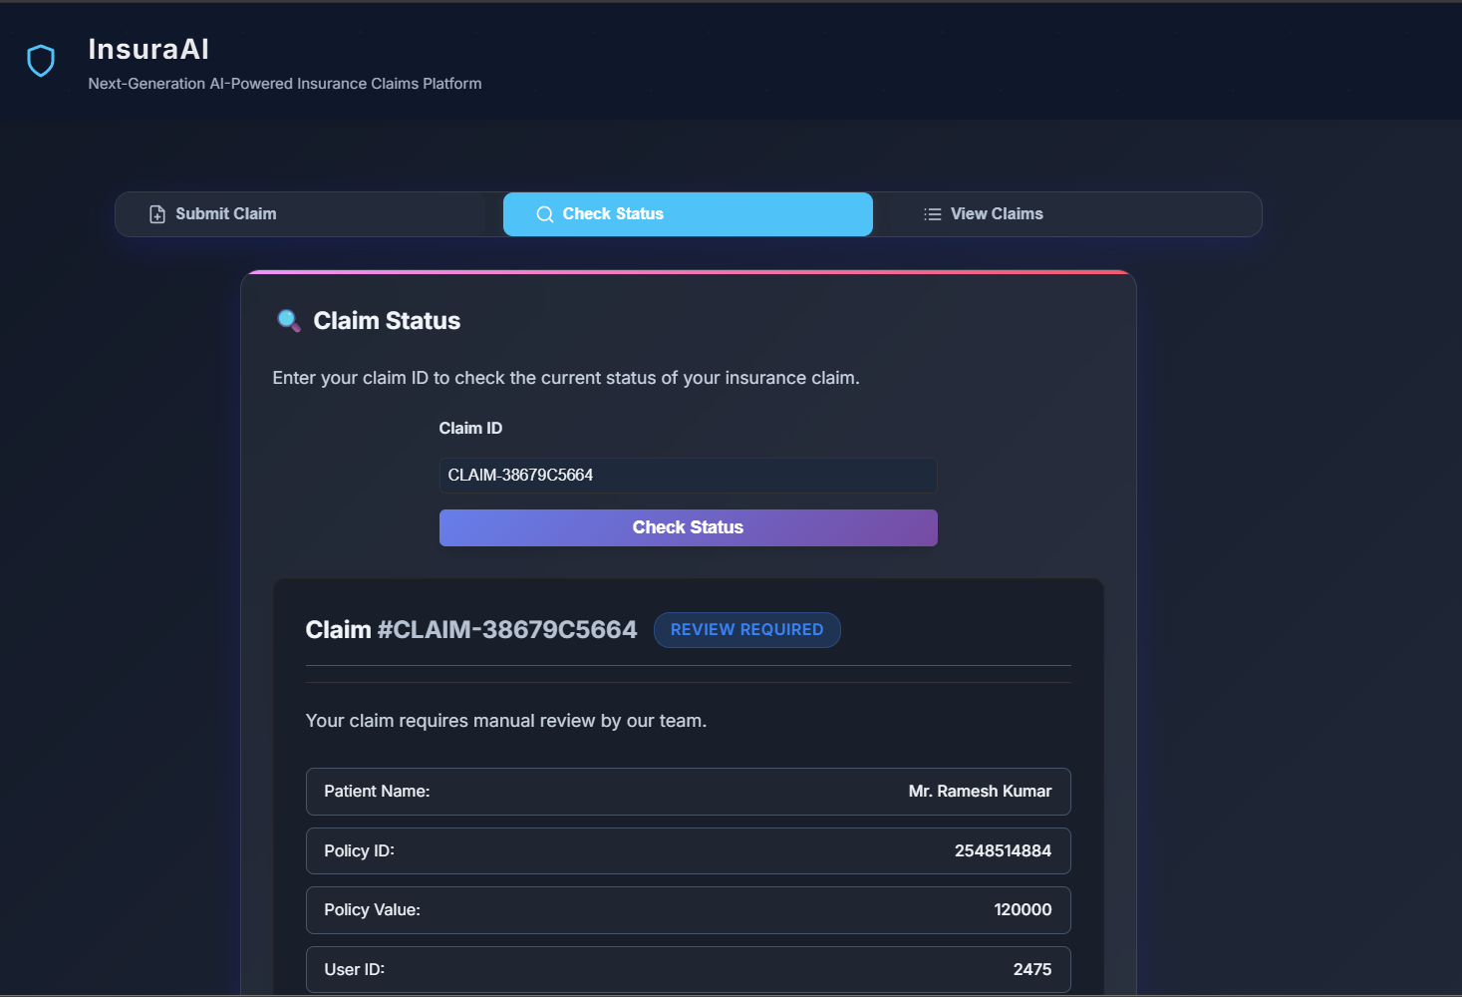1462x997 pixels.
Task: Click the magnifying glass emoji beside Claim Status
Action: pos(289,321)
